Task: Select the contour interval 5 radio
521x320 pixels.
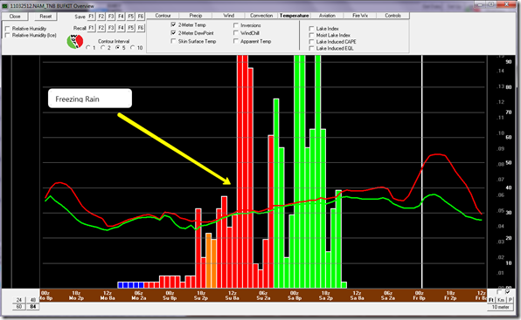Action: pos(118,48)
